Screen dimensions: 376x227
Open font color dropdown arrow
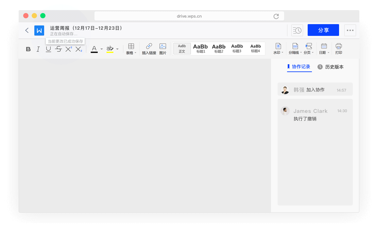[x=102, y=49]
